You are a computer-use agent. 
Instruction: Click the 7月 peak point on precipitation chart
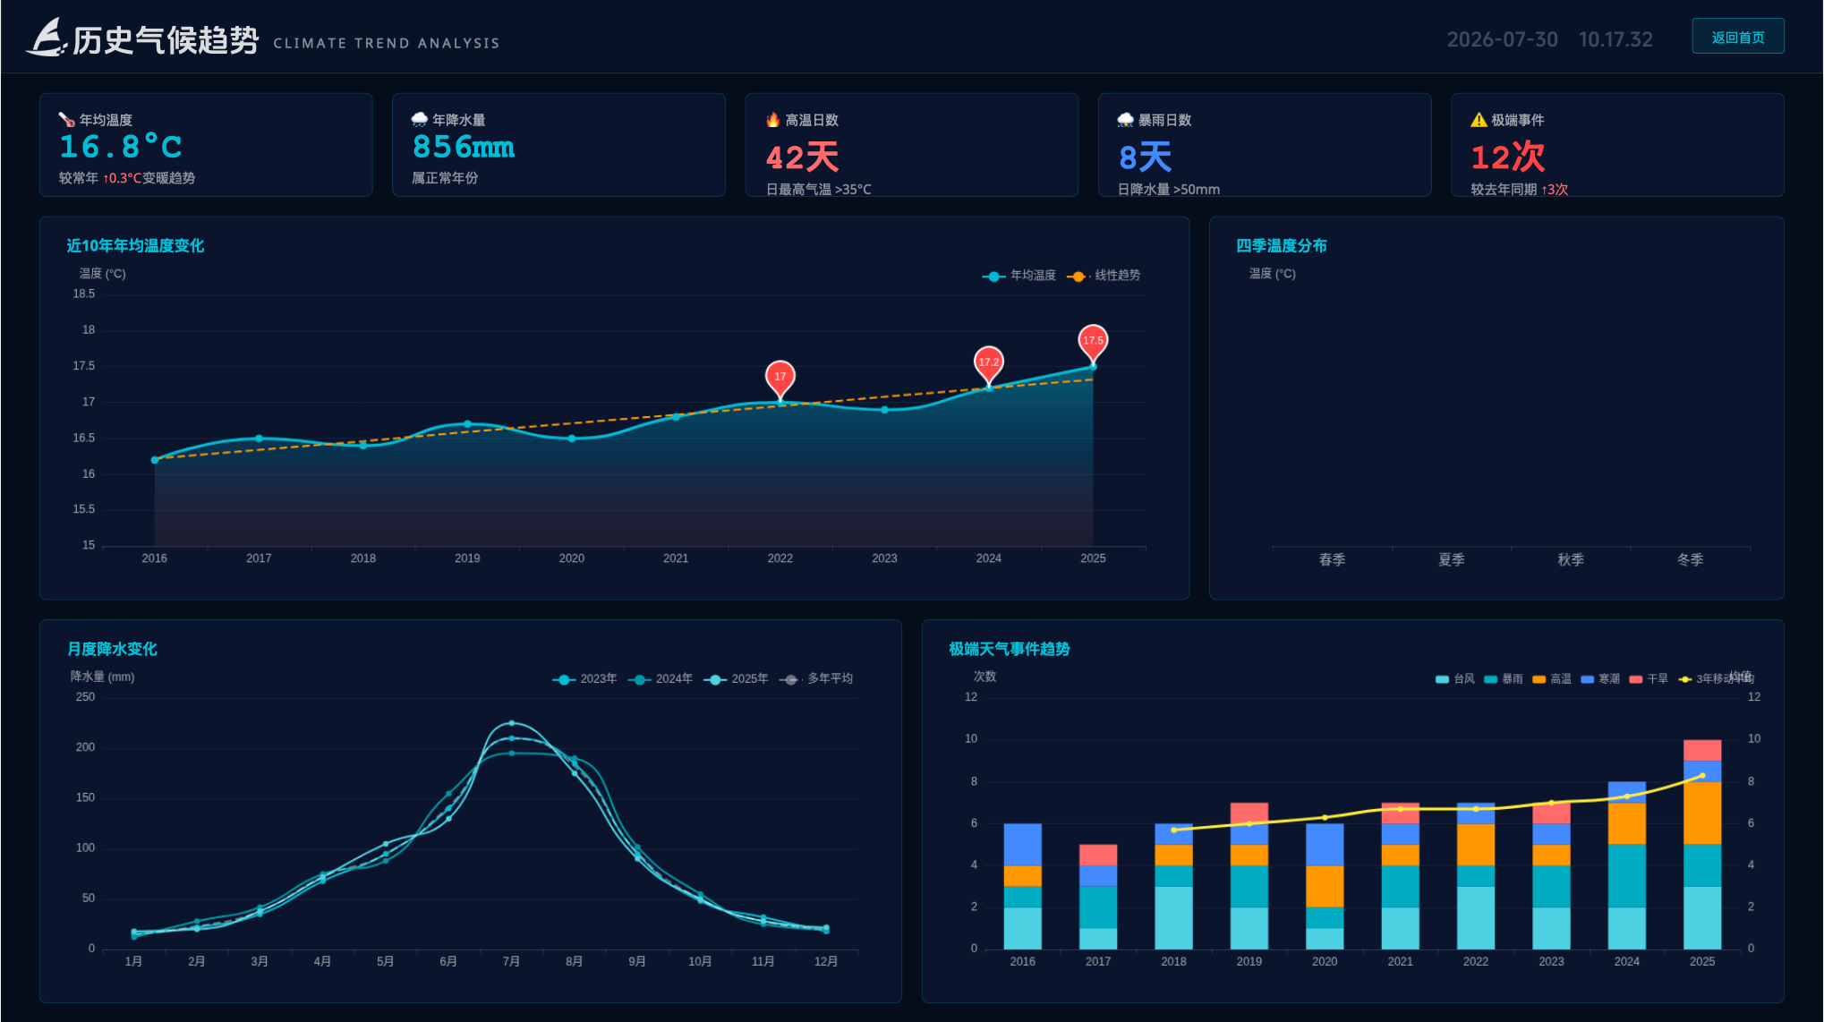tap(511, 723)
